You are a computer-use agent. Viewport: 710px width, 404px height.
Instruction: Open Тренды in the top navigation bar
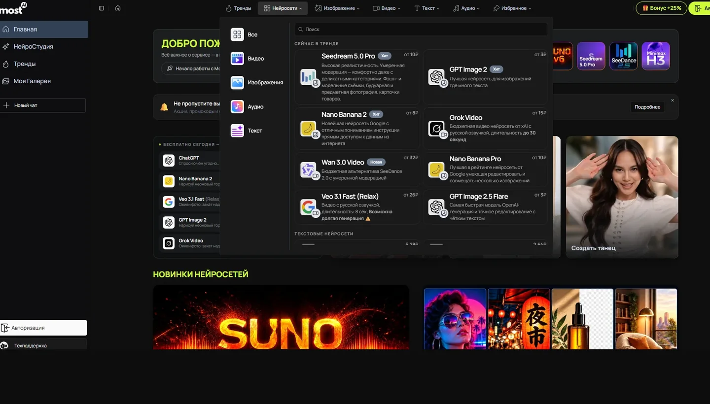[x=239, y=8]
